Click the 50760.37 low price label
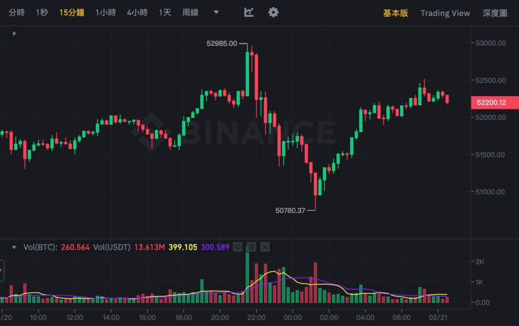The image size is (519, 326). pyautogui.click(x=290, y=211)
